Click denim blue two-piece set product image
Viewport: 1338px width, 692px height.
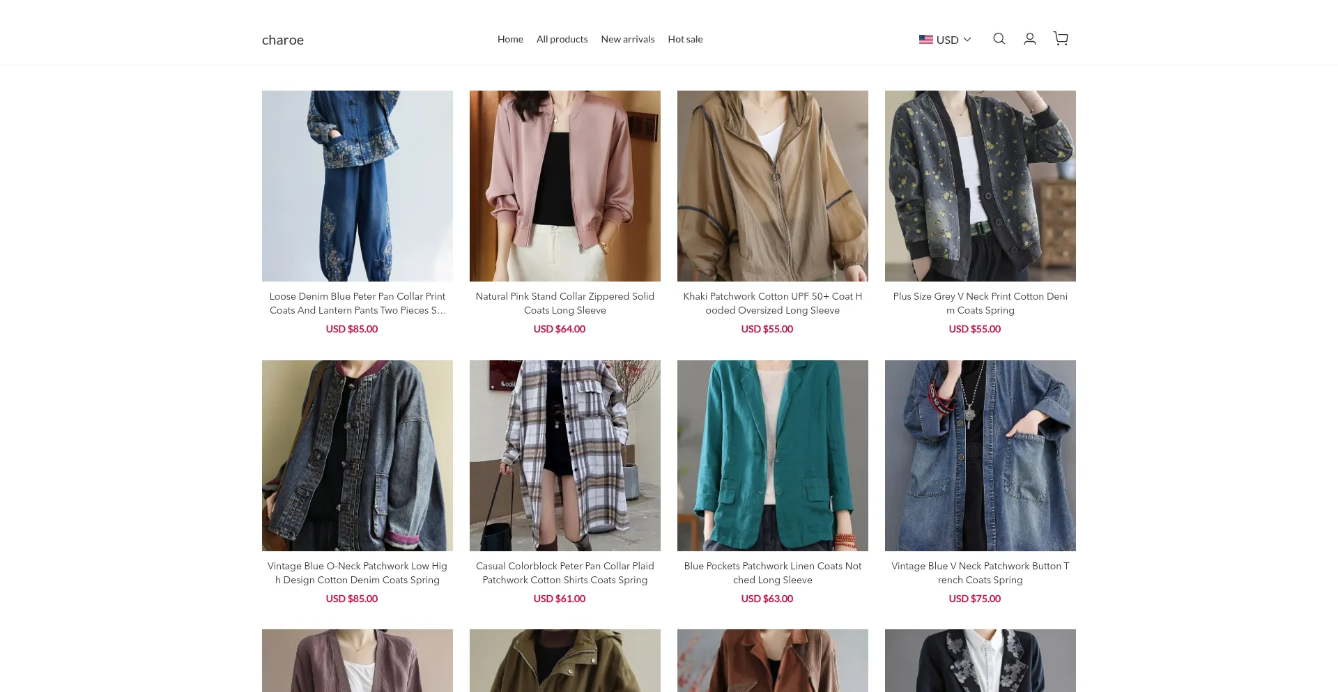[357, 186]
